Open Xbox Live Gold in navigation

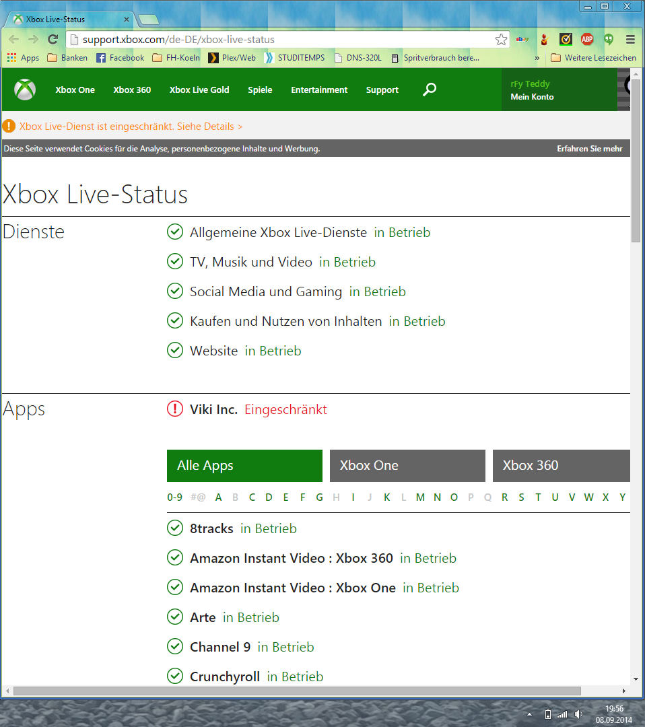tap(199, 90)
